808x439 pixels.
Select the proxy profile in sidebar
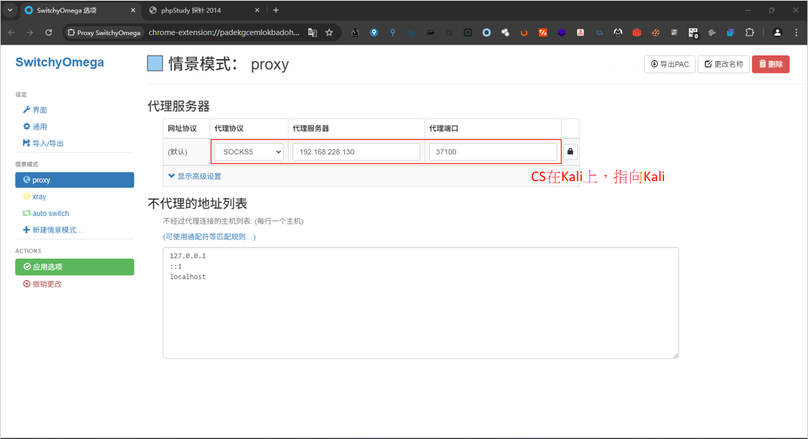pyautogui.click(x=75, y=180)
